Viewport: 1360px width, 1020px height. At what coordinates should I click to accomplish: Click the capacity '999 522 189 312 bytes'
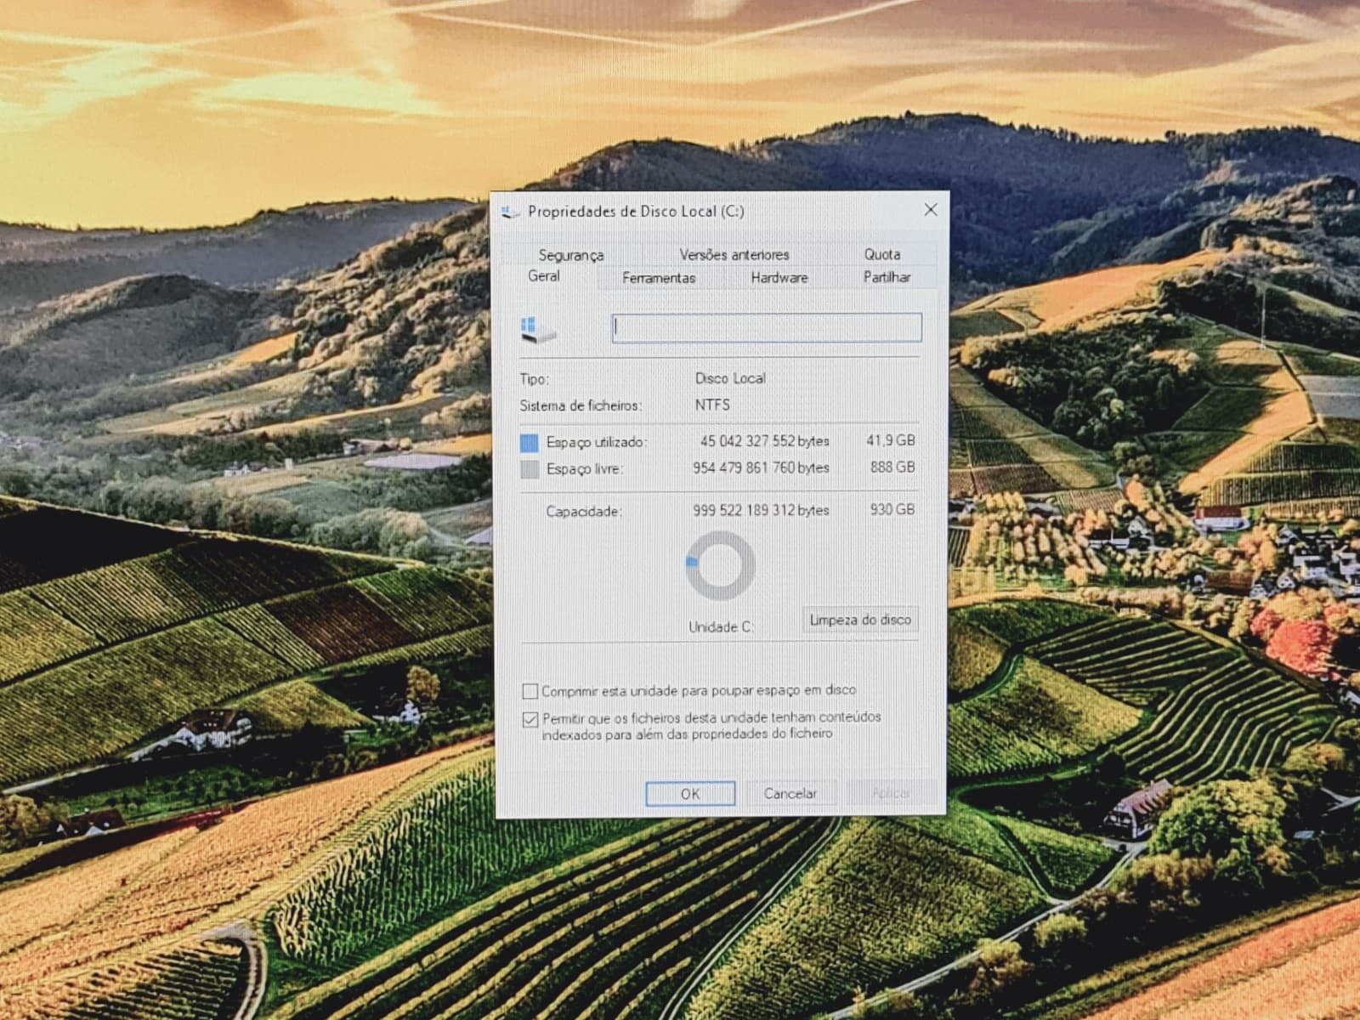[x=761, y=510]
